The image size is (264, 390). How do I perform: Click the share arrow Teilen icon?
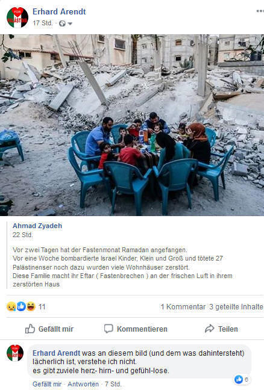(210, 329)
